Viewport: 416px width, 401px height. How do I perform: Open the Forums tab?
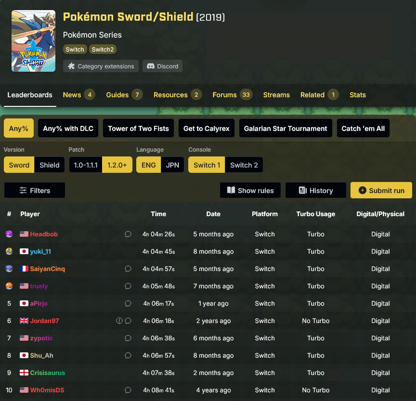coord(233,95)
